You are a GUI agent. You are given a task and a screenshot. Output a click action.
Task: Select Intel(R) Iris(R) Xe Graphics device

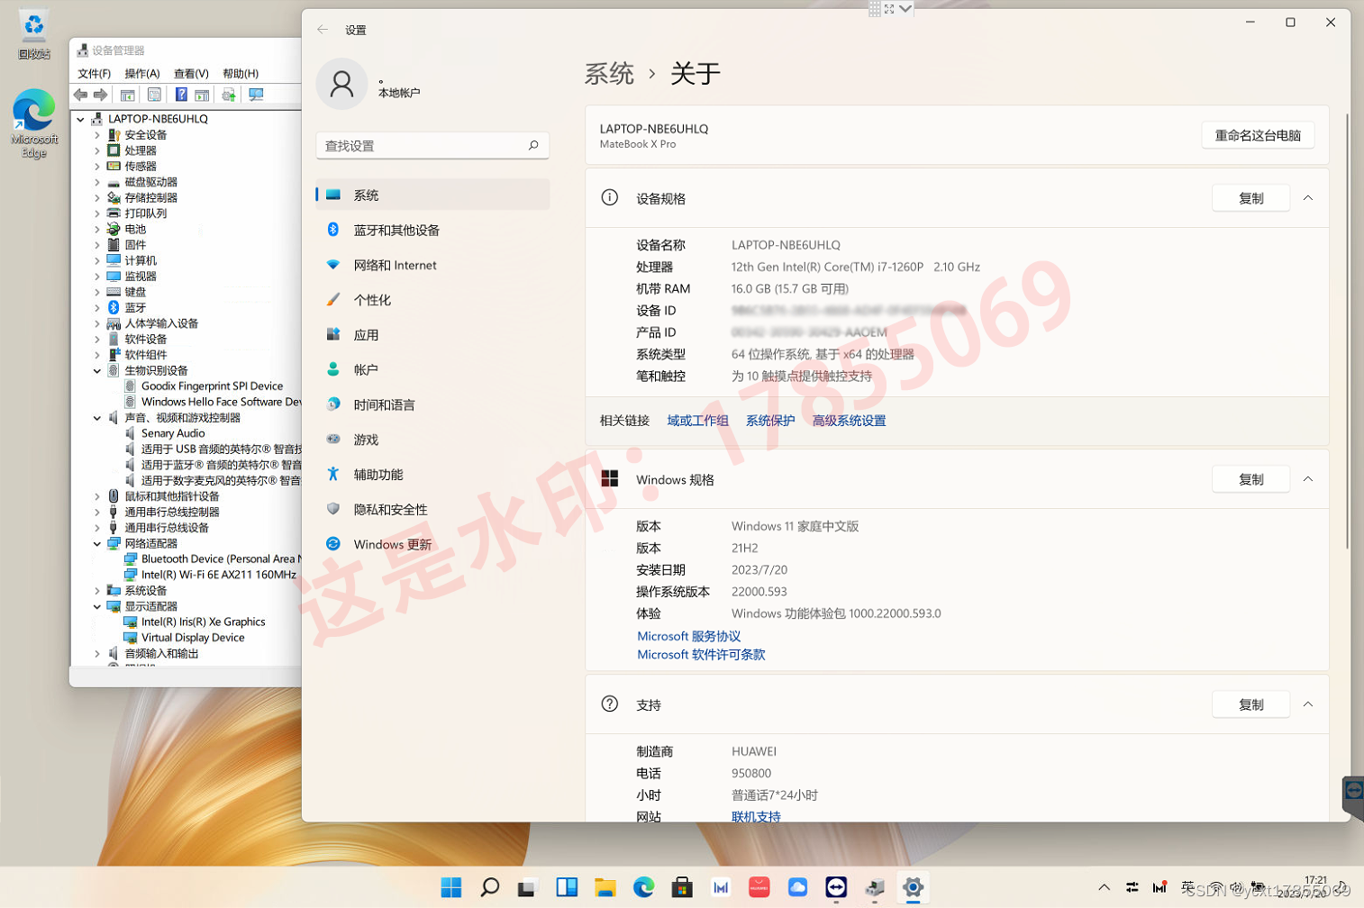(x=203, y=622)
